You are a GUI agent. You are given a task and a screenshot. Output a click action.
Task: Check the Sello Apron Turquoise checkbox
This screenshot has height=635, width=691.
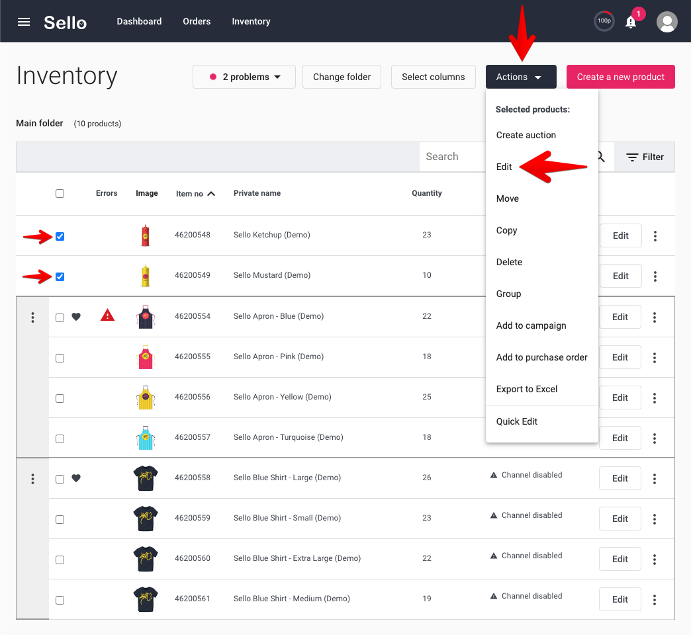click(60, 439)
